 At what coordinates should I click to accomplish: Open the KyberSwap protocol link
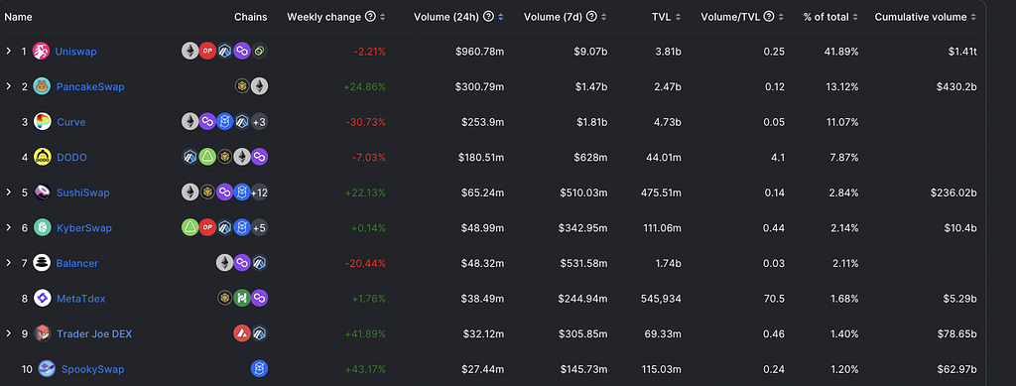[x=83, y=228]
